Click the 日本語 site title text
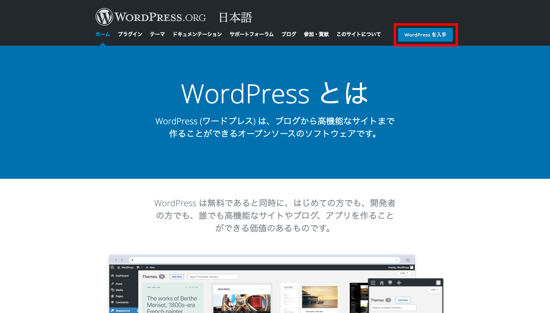 235,18
